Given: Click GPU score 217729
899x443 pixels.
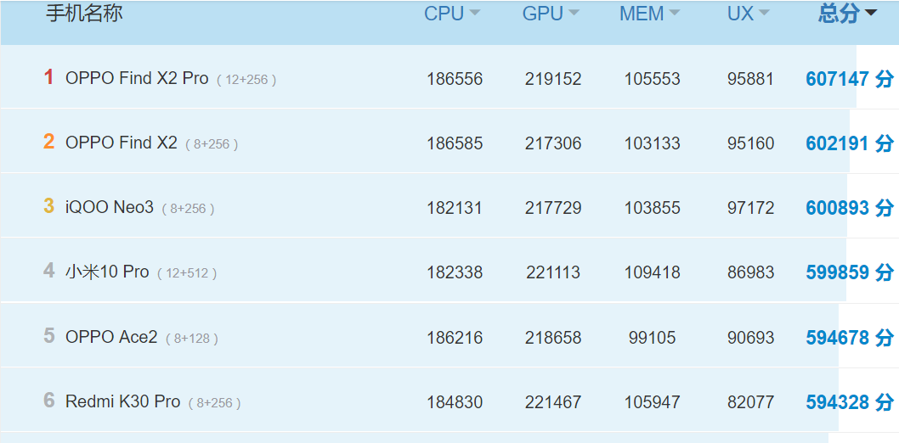Looking at the screenshot, I should pyautogui.click(x=553, y=208).
